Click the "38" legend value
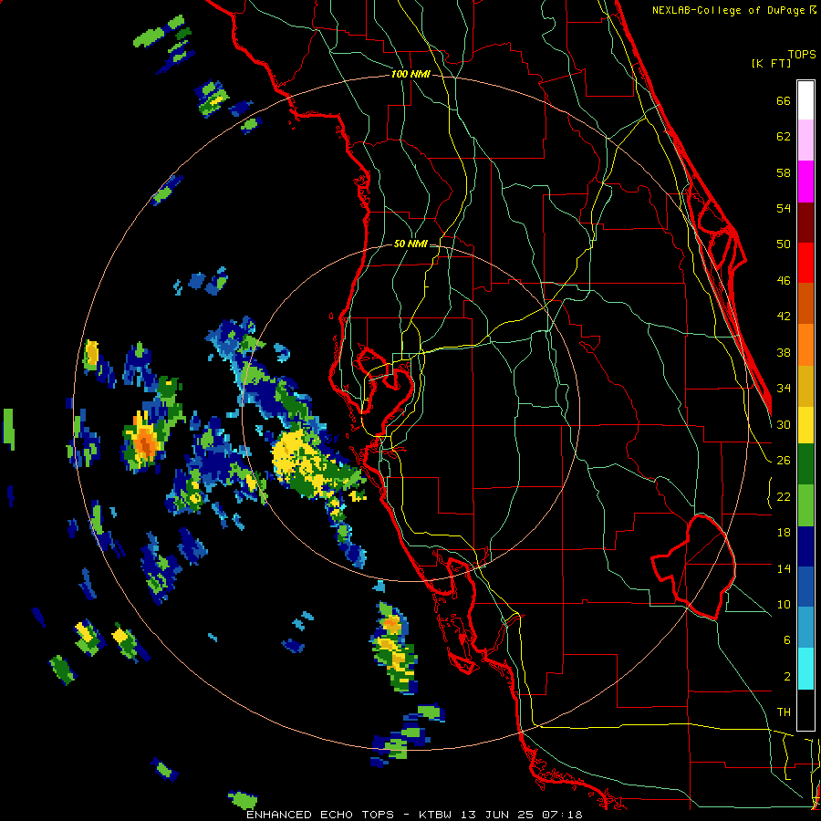The height and width of the screenshot is (821, 821). (x=784, y=352)
